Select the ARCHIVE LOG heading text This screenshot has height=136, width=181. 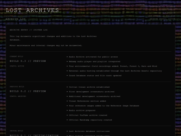pos(15,19)
